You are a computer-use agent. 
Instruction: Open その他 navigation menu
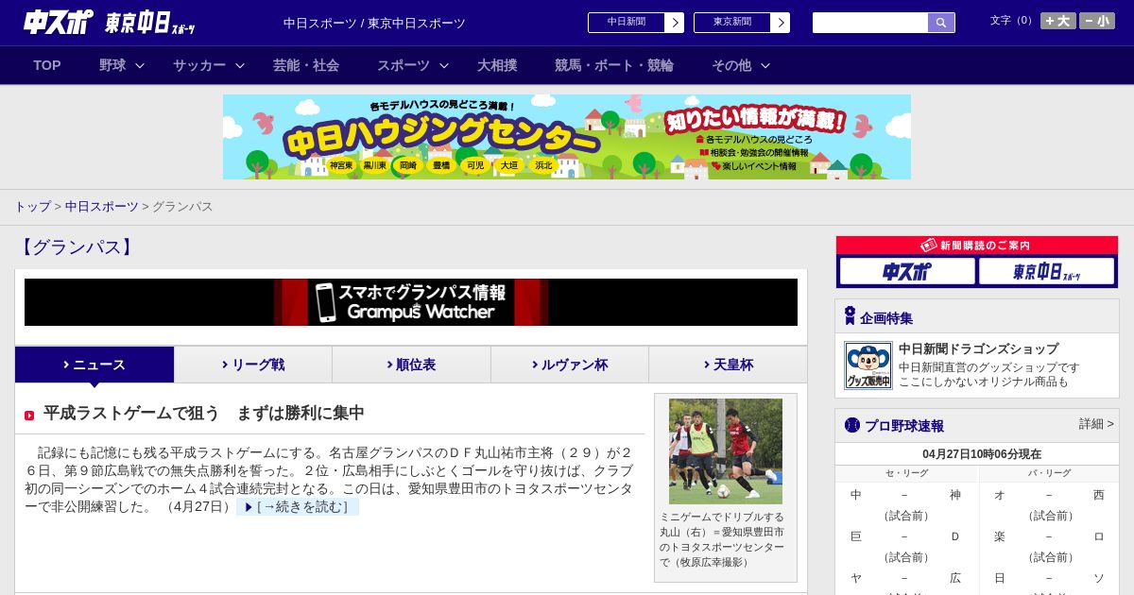731,65
